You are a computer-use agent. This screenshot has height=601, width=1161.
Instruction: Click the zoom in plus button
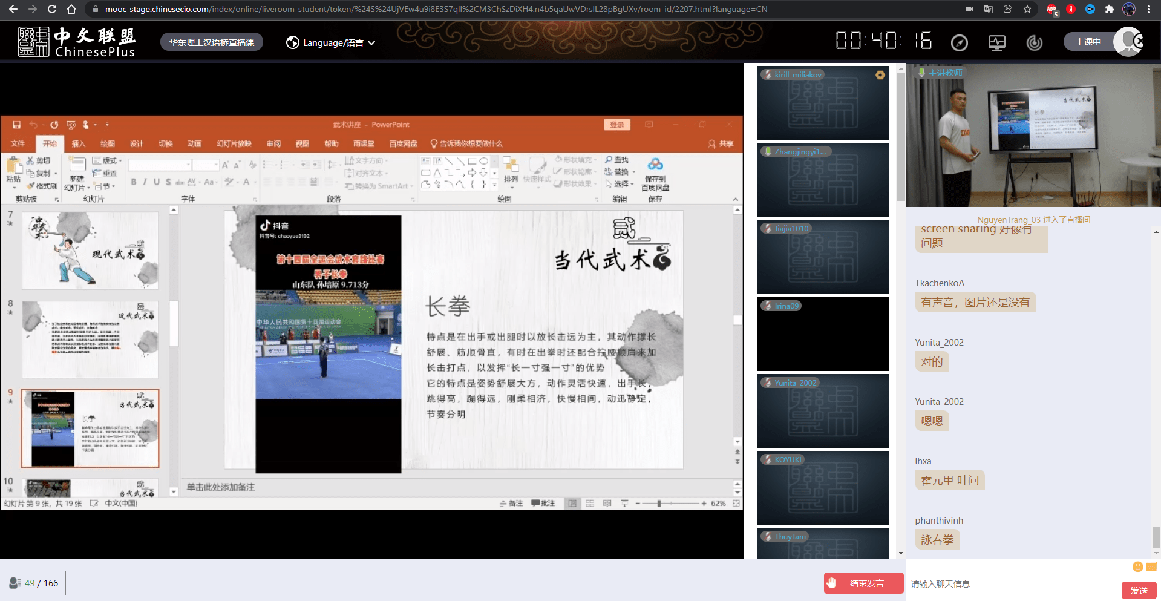coord(704,503)
